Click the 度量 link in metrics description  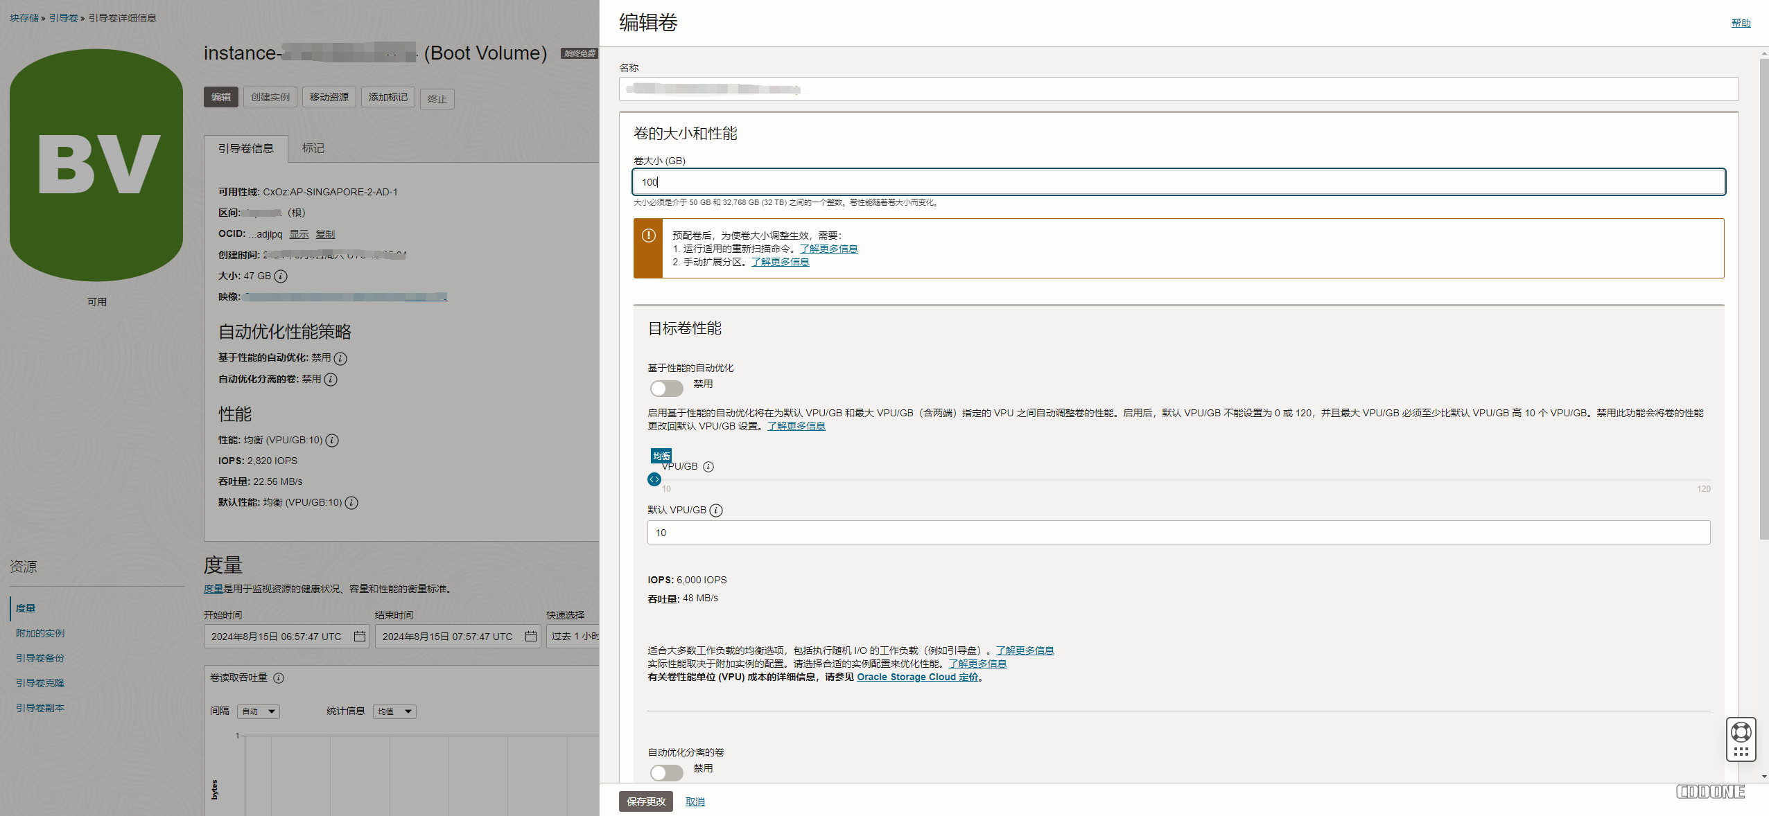213,589
